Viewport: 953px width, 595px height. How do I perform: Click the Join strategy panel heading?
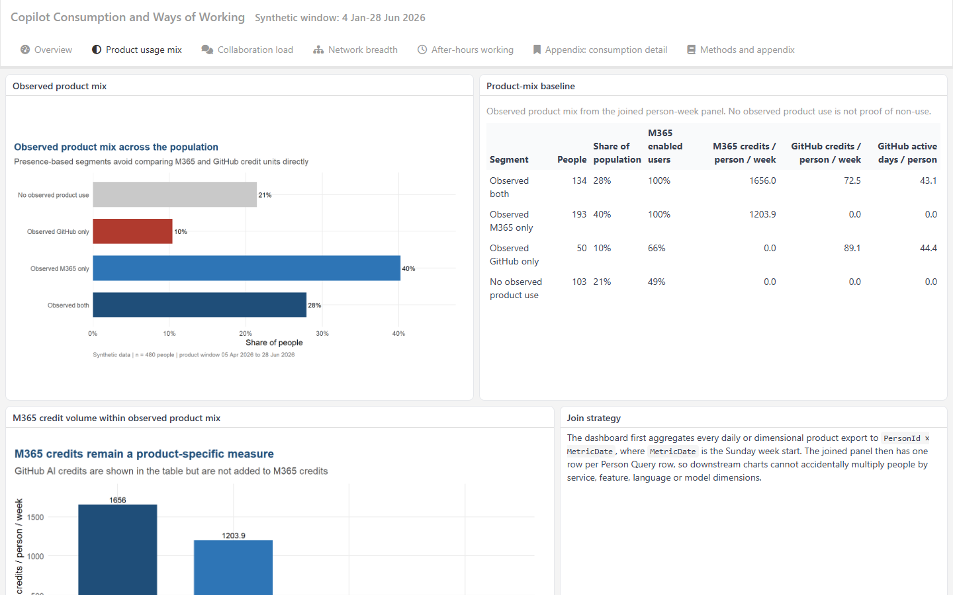tap(594, 418)
